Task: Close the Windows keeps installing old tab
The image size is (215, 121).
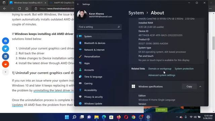Action: [45, 3]
